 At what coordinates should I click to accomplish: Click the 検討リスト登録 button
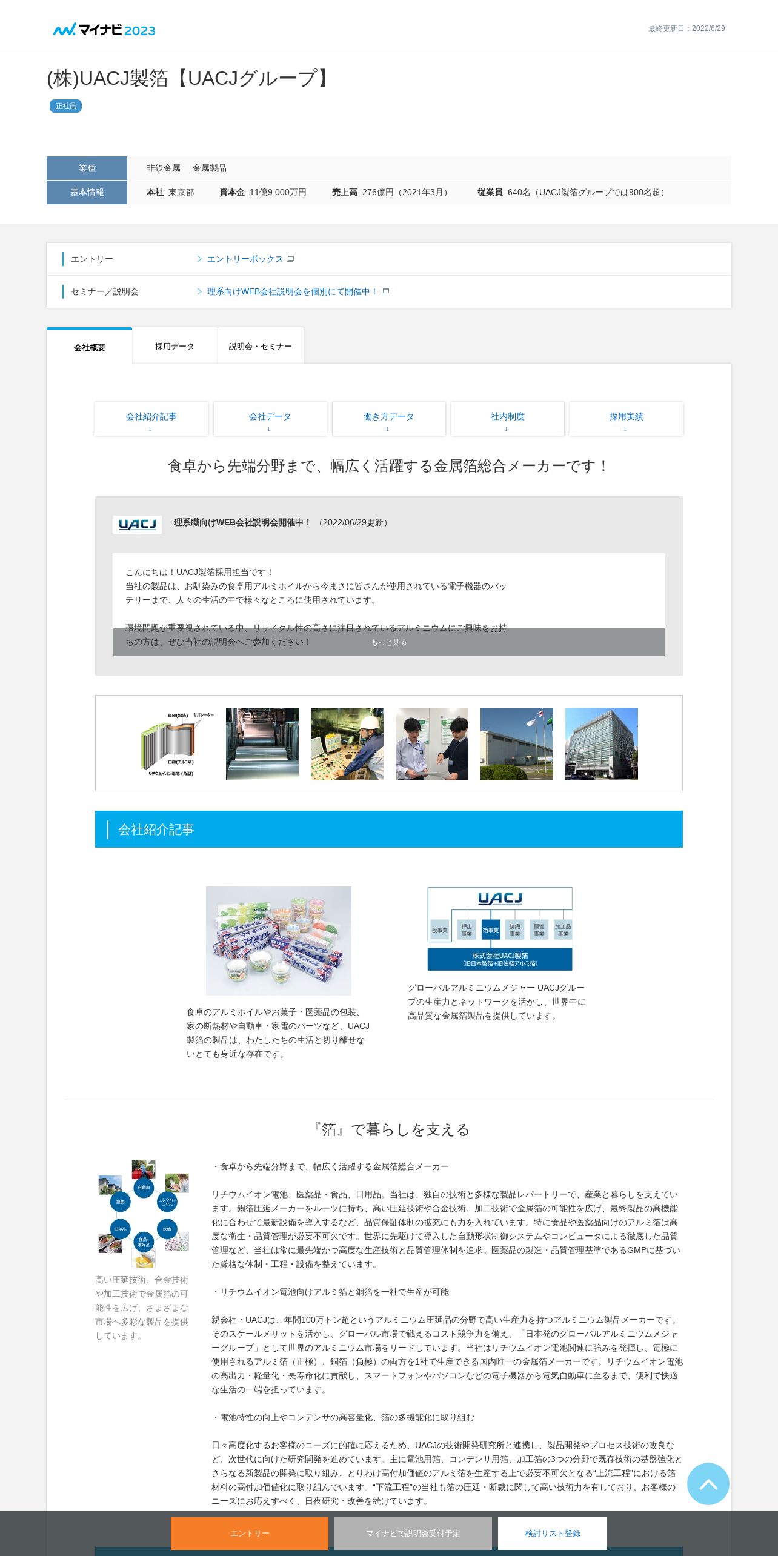click(553, 1534)
